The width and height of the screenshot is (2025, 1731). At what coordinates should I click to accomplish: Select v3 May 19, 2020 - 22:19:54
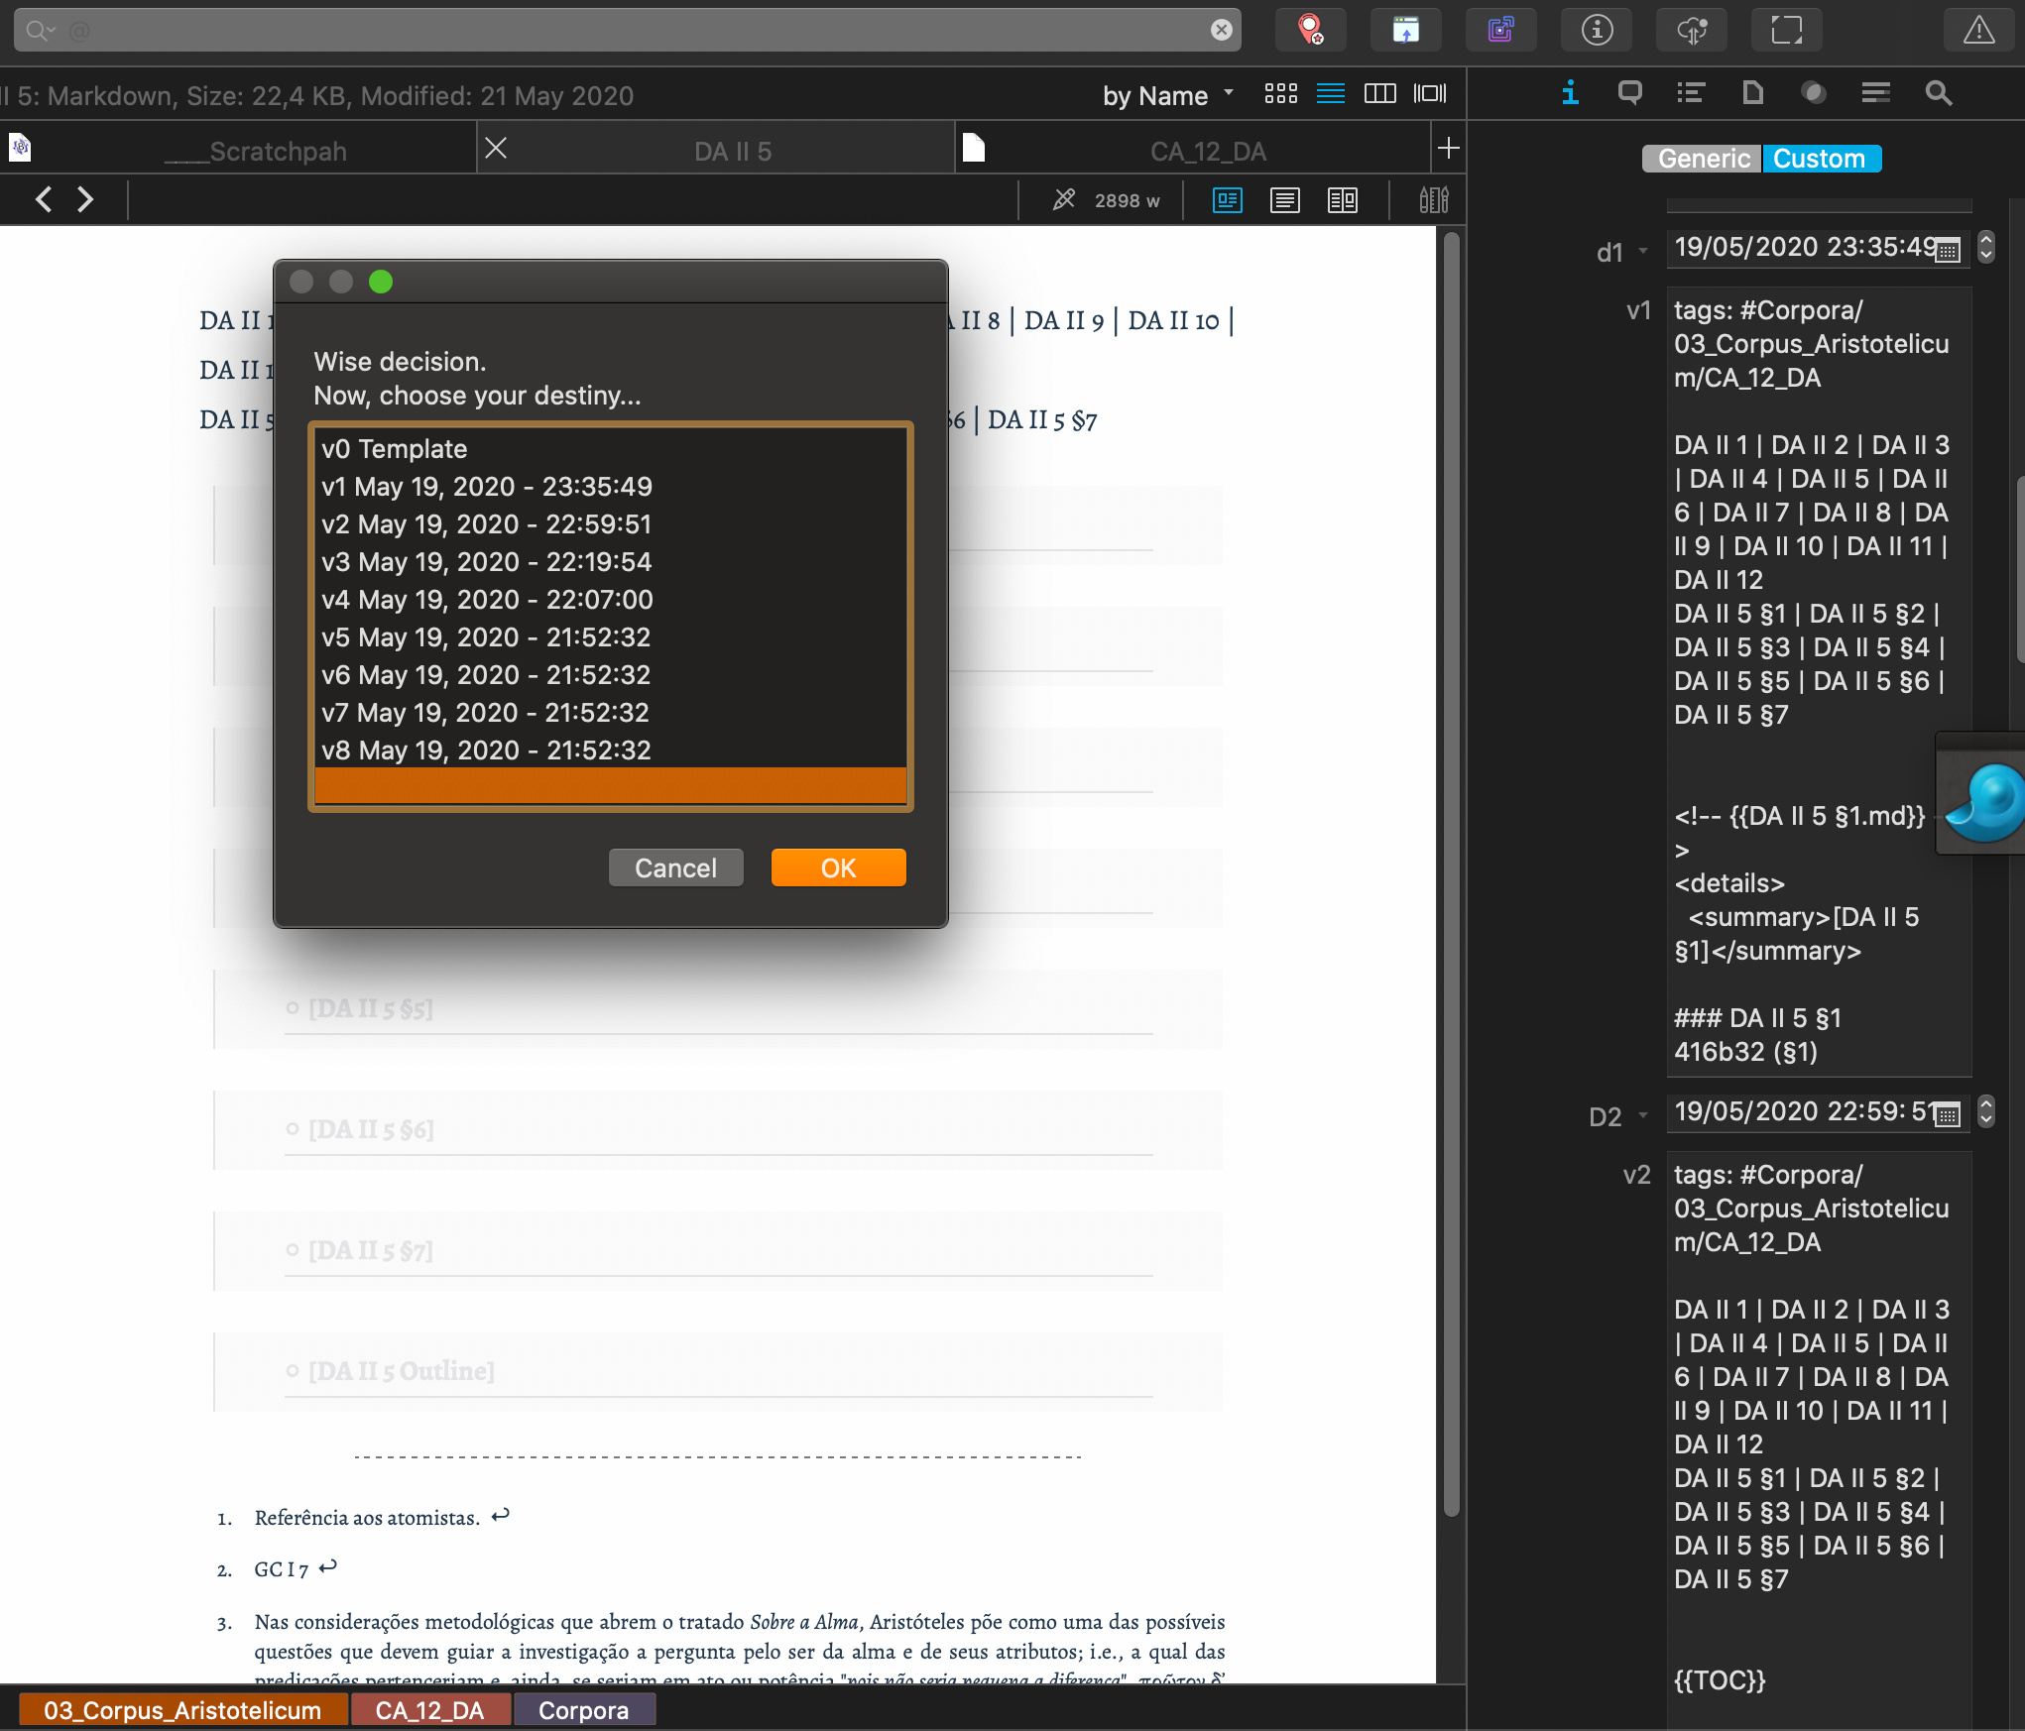[x=610, y=562]
